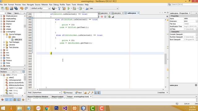Switch to the Files tab
This screenshot has width=198, height=111.
(x=9, y=13)
